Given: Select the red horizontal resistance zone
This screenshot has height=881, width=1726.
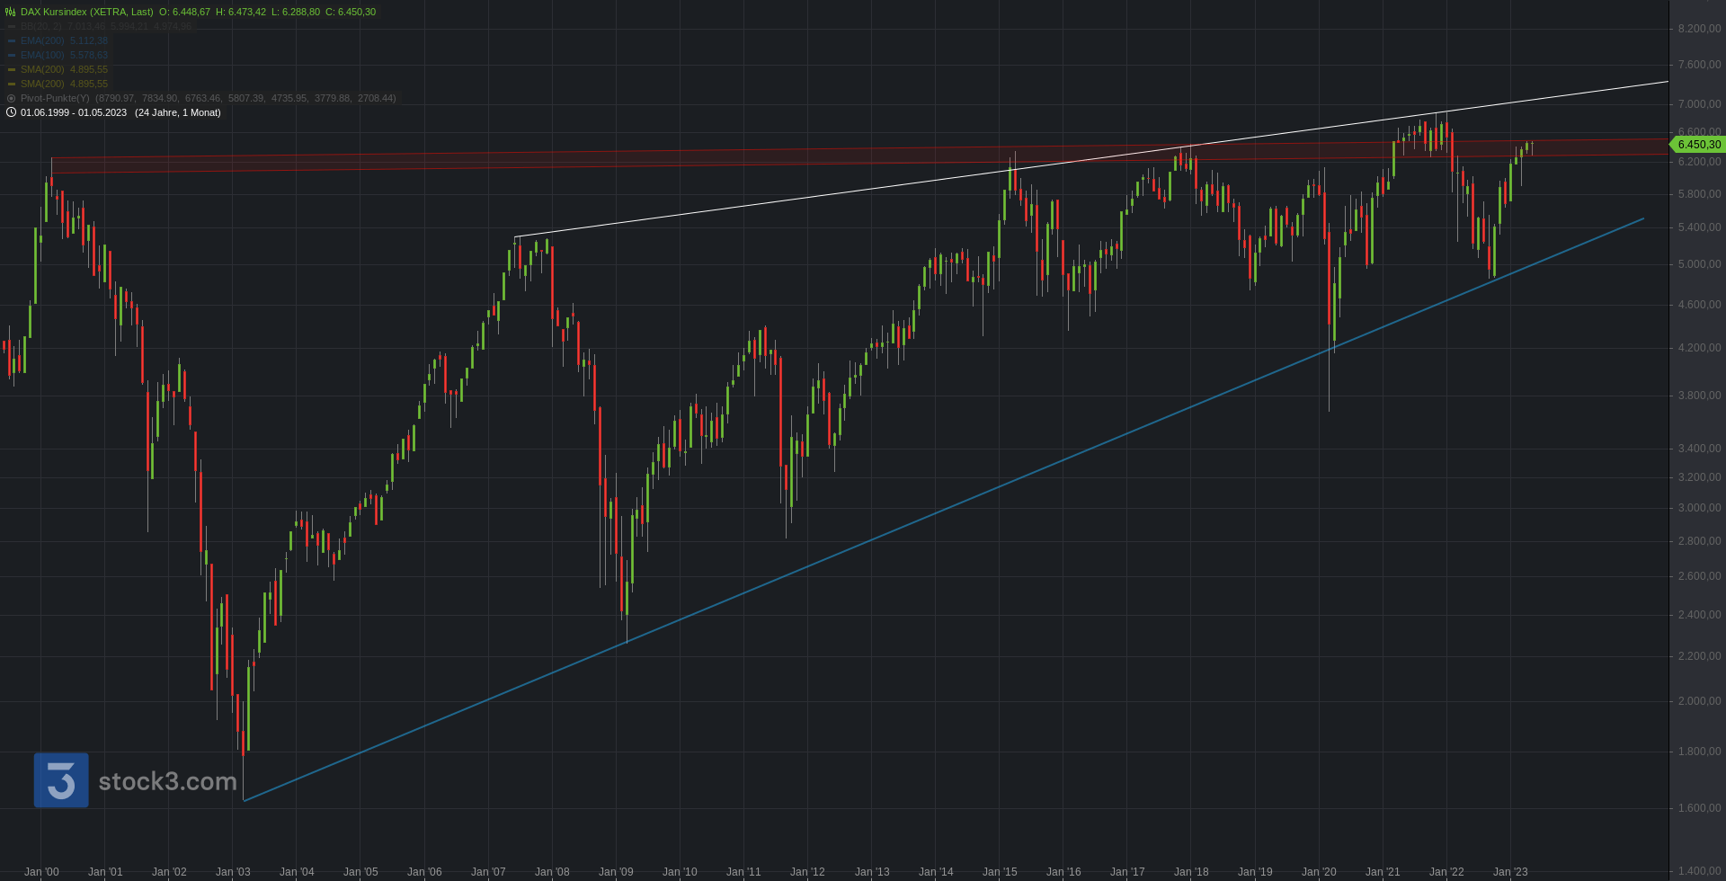Looking at the screenshot, I should point(861,156).
